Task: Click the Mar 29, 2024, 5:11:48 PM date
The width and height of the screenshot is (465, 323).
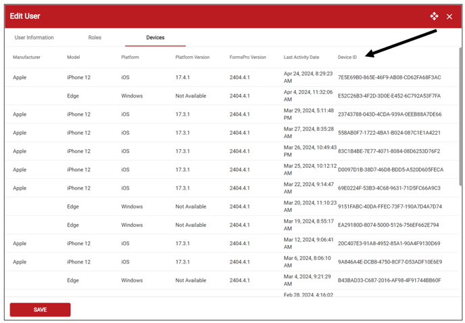Action: coord(309,114)
